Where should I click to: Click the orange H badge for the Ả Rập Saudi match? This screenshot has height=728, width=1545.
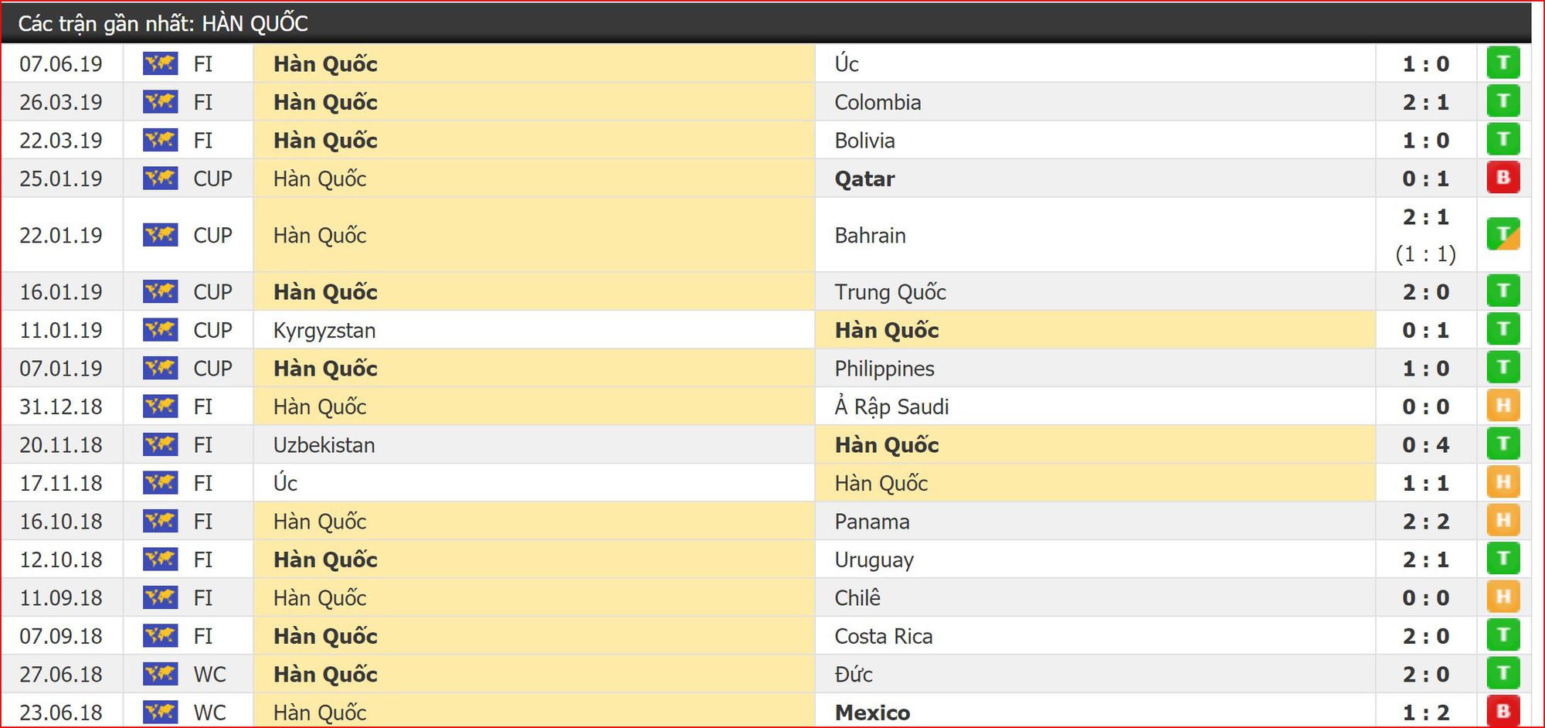[x=1503, y=406]
